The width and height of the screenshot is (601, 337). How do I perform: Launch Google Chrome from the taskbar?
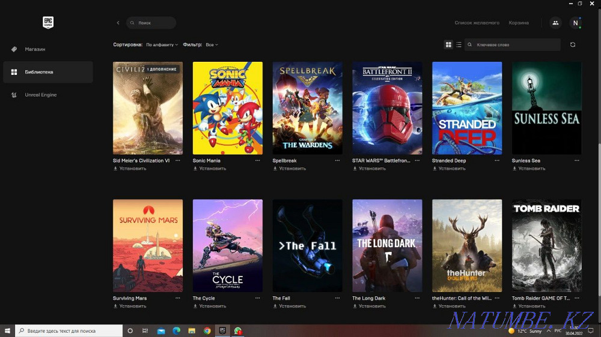tap(207, 330)
